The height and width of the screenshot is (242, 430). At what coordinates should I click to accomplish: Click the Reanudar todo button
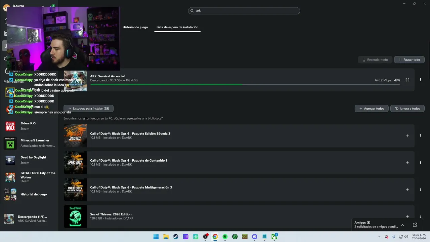375,59
